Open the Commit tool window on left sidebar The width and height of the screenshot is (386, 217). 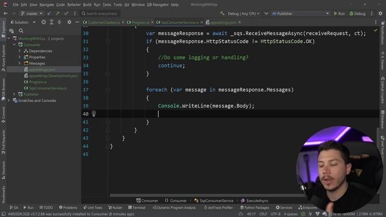[3, 115]
